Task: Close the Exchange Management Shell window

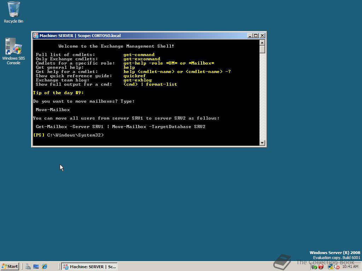Action: coord(262,36)
